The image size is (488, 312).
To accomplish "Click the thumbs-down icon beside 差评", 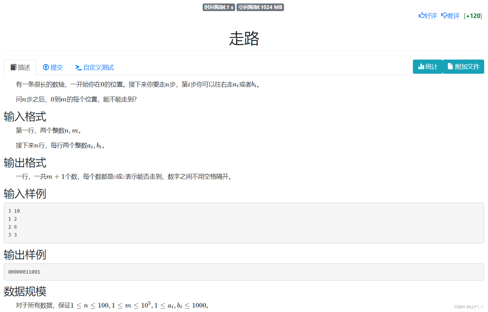I will (x=444, y=16).
